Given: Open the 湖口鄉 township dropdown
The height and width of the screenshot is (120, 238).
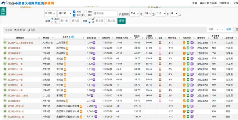Looking at the screenshot, I should (65, 13).
